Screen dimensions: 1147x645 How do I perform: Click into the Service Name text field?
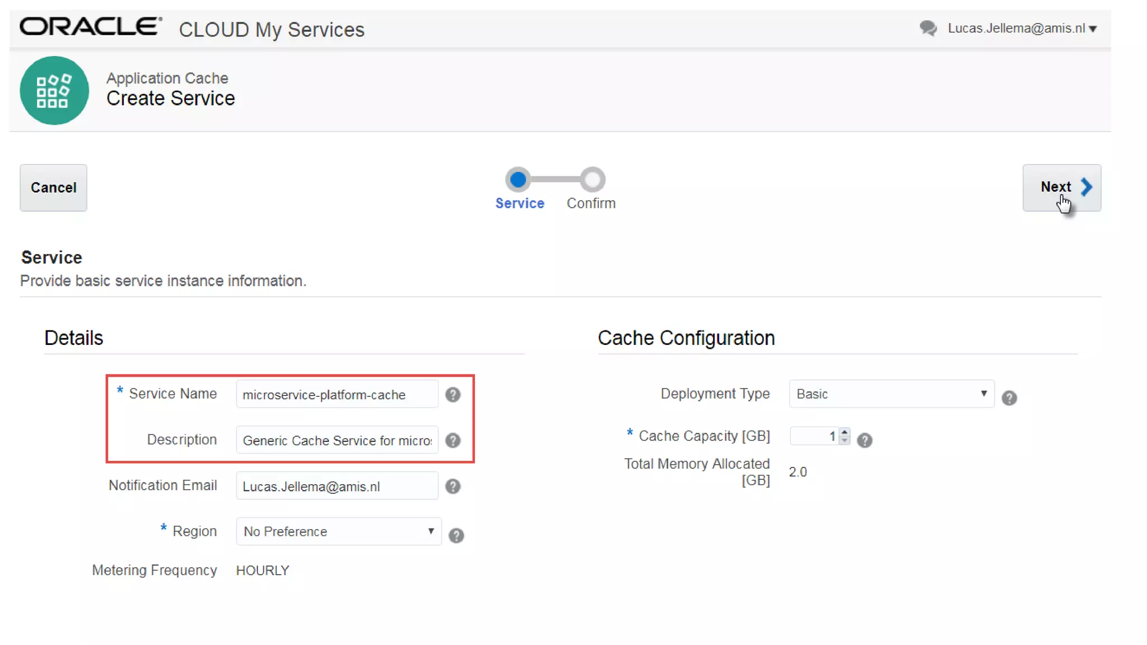tap(337, 395)
